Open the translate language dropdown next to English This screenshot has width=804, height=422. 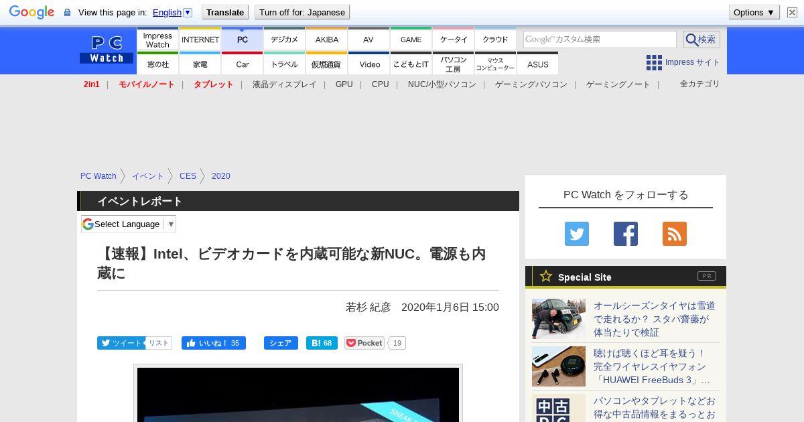(188, 12)
